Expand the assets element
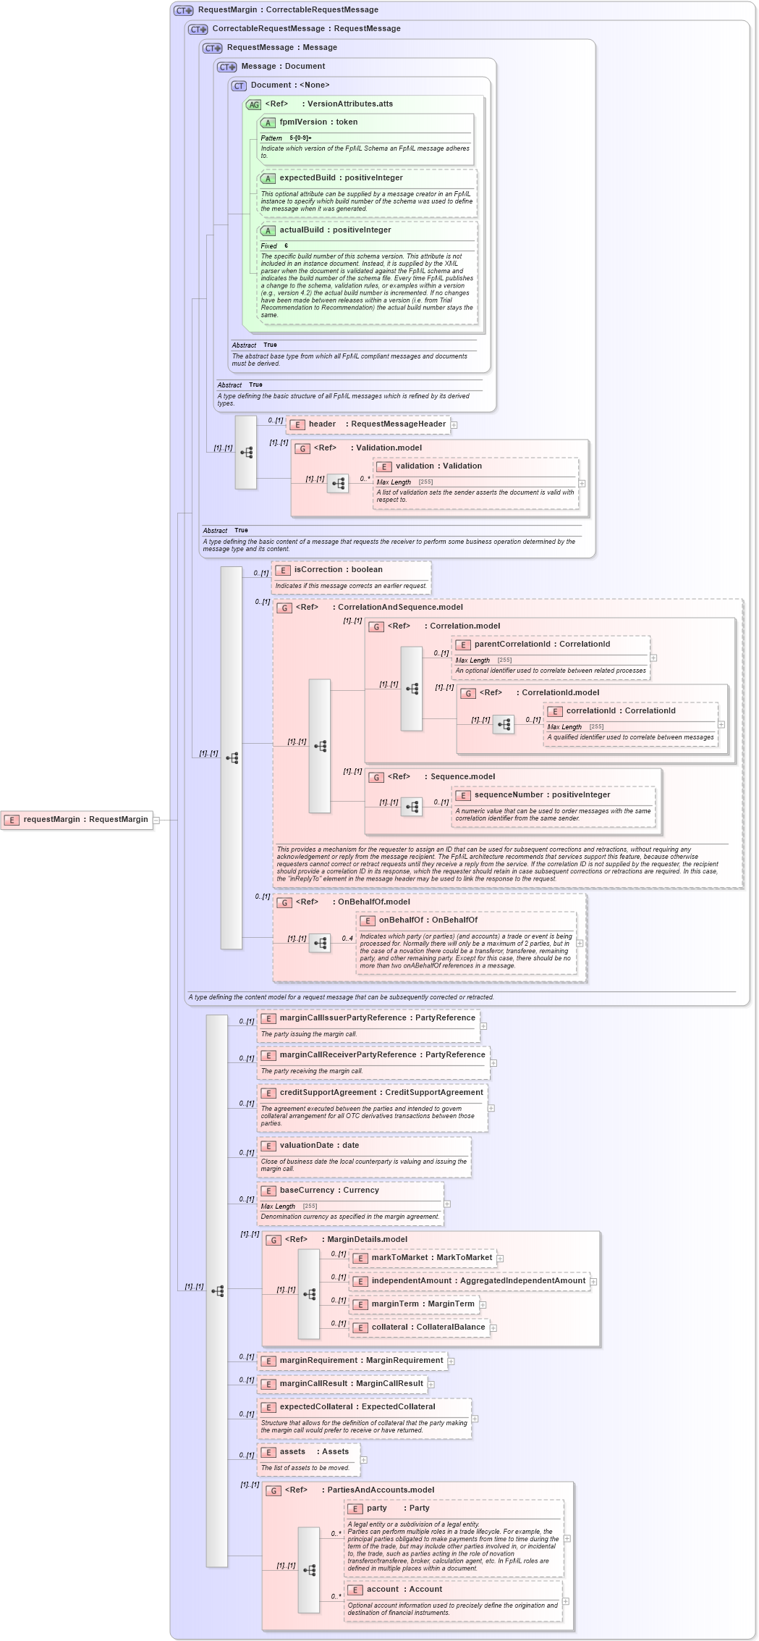Viewport: 759px width, 1641px height. (x=363, y=1460)
